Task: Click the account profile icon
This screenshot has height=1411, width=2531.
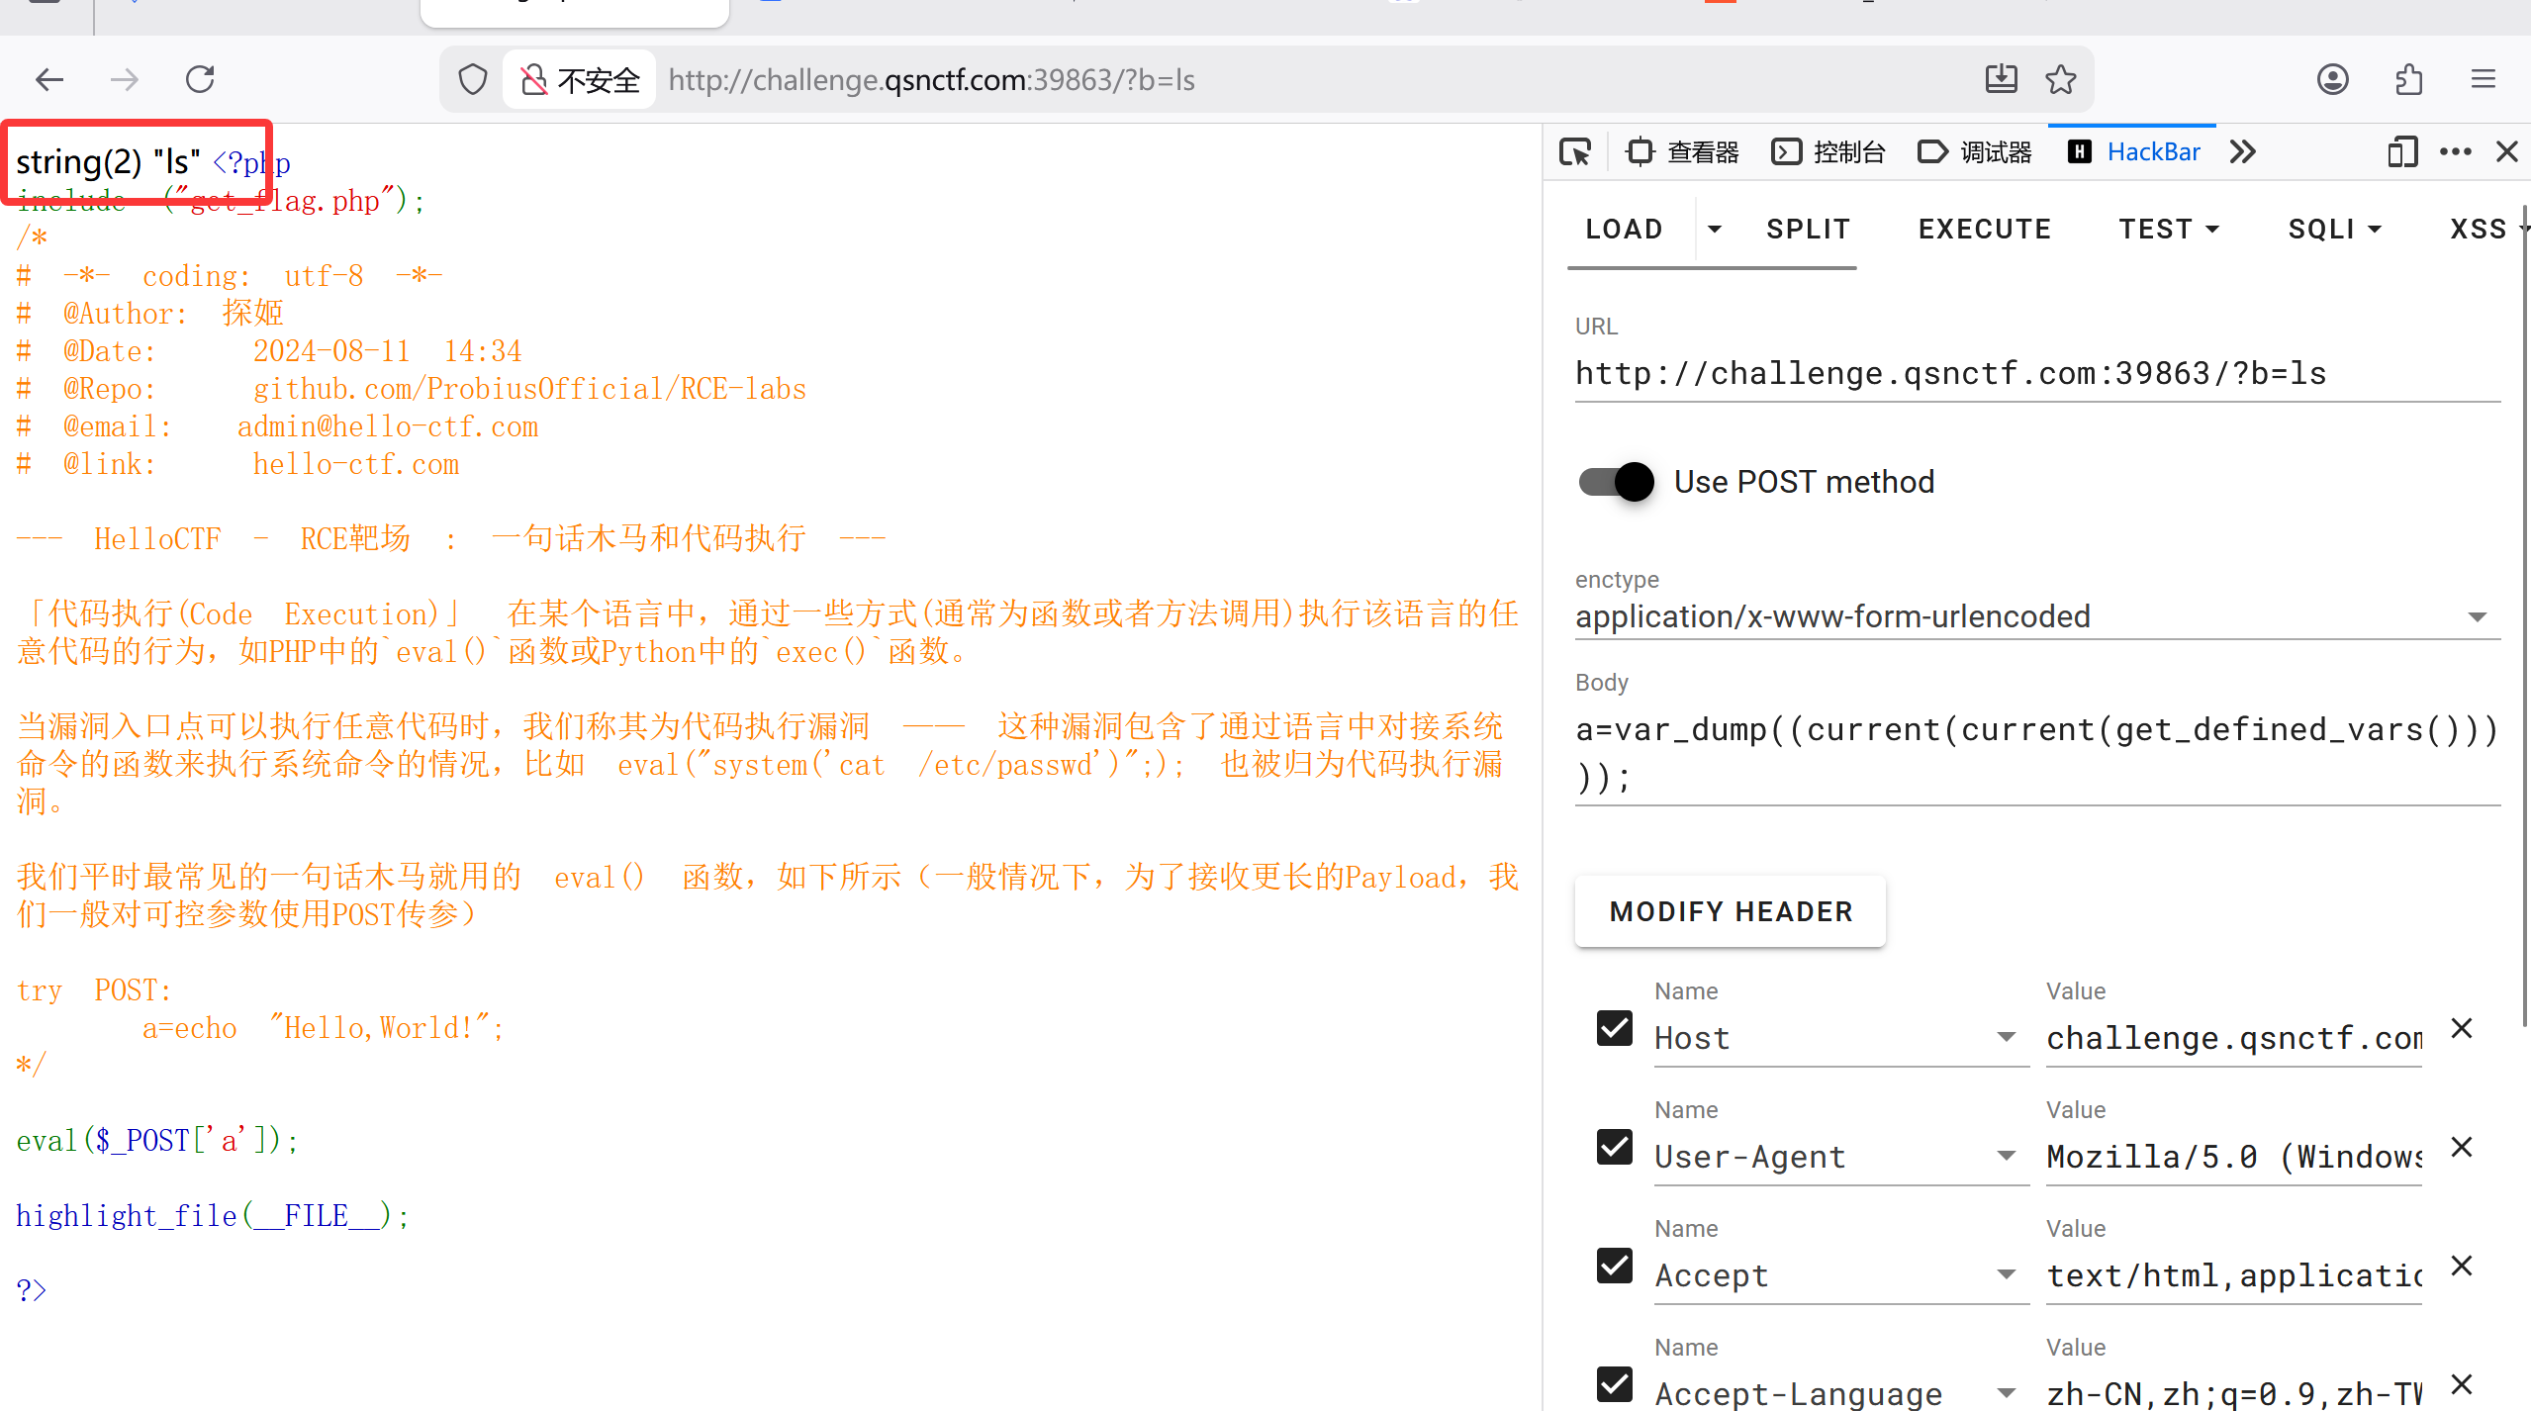Action: click(x=2332, y=79)
